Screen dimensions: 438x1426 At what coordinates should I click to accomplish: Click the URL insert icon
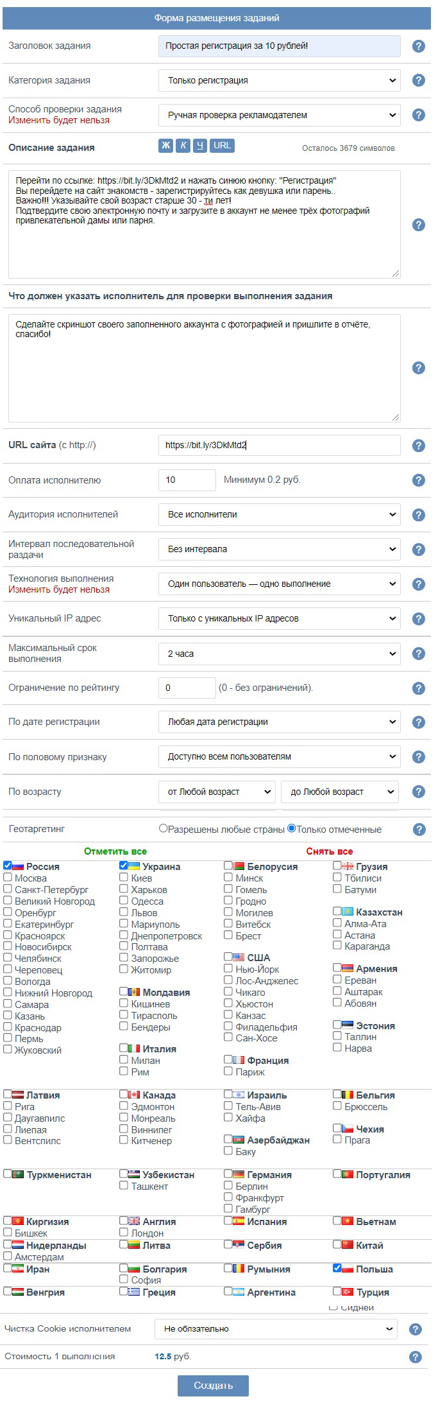click(x=222, y=145)
